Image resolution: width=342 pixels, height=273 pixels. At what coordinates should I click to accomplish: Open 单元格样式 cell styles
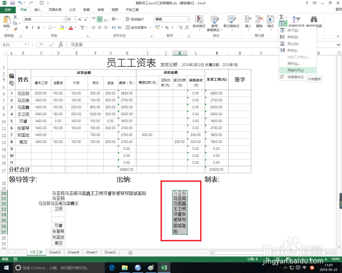(x=232, y=23)
